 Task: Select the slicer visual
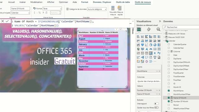142,53
